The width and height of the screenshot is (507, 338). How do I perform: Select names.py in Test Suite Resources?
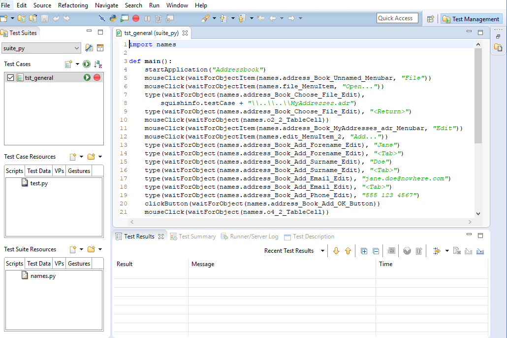(42, 276)
